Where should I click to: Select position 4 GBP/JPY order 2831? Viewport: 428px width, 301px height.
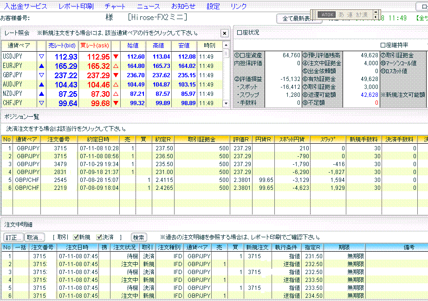pos(214,172)
